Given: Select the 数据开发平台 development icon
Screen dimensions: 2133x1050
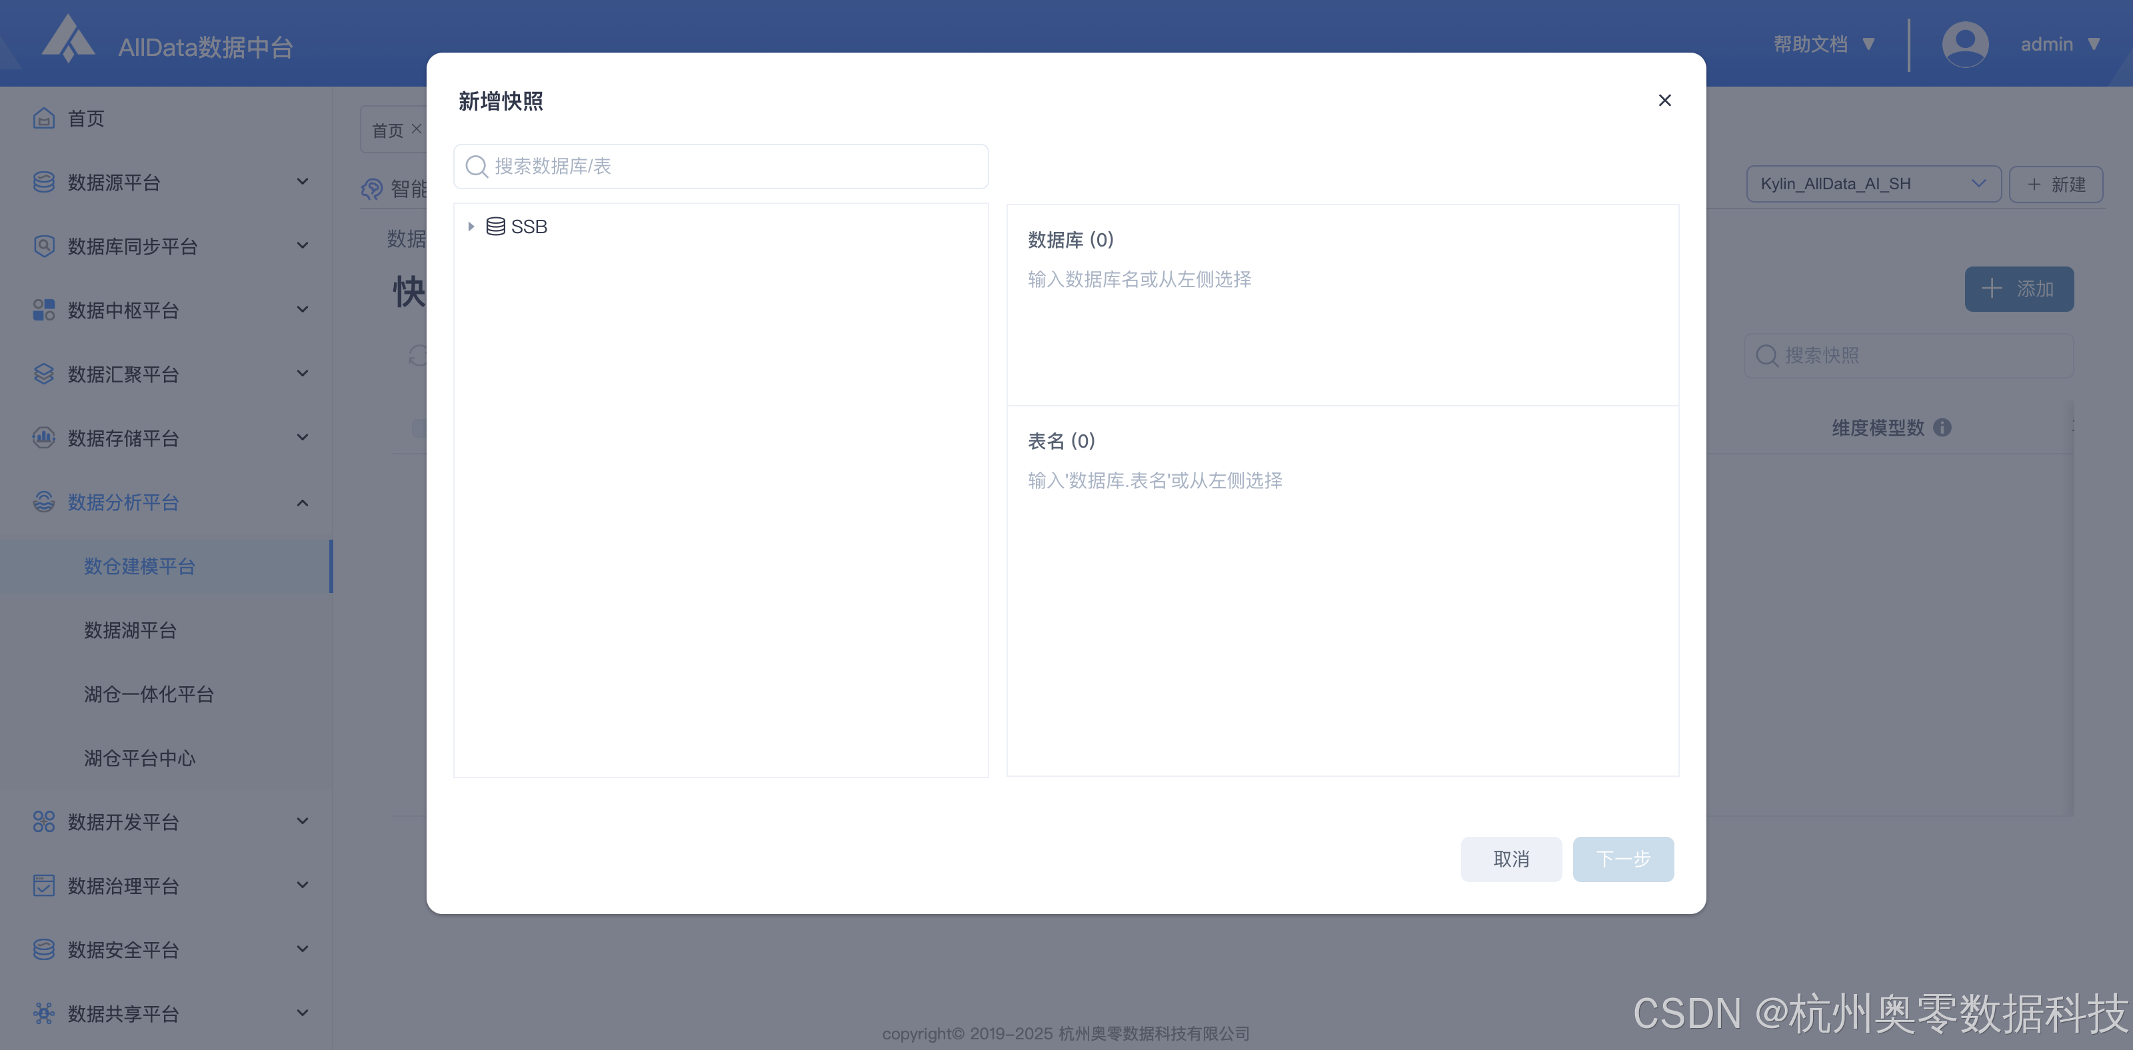Looking at the screenshot, I should (x=44, y=821).
